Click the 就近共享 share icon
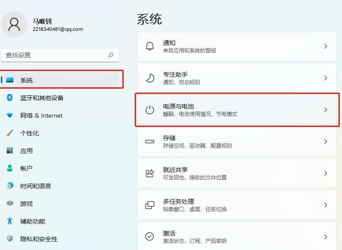 150,173
